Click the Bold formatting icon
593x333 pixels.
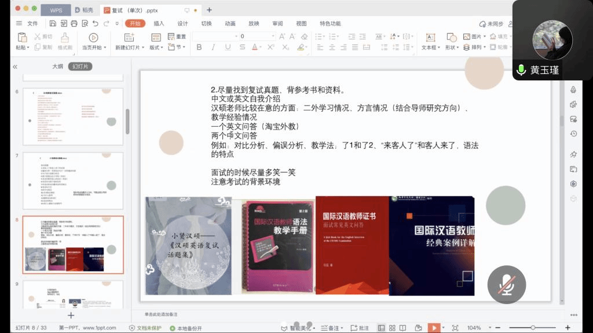(199, 47)
